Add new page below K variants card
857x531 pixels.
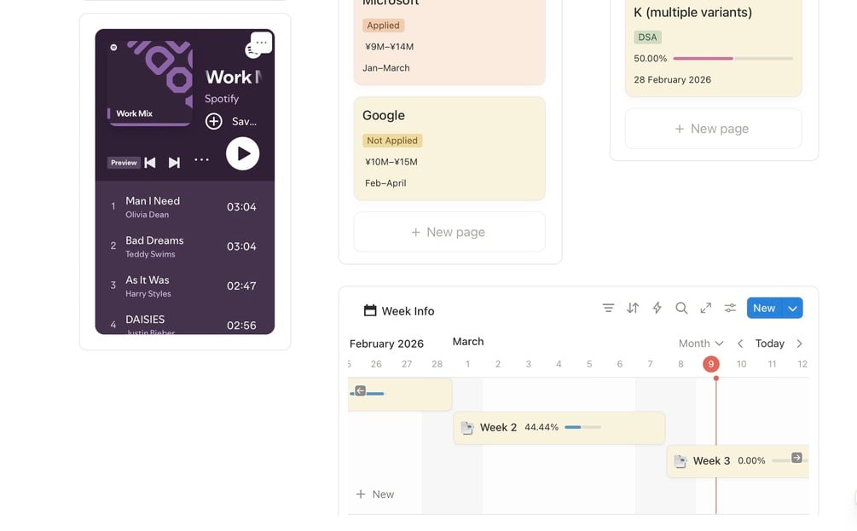click(713, 129)
